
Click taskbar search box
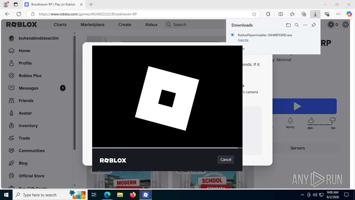[50, 195]
